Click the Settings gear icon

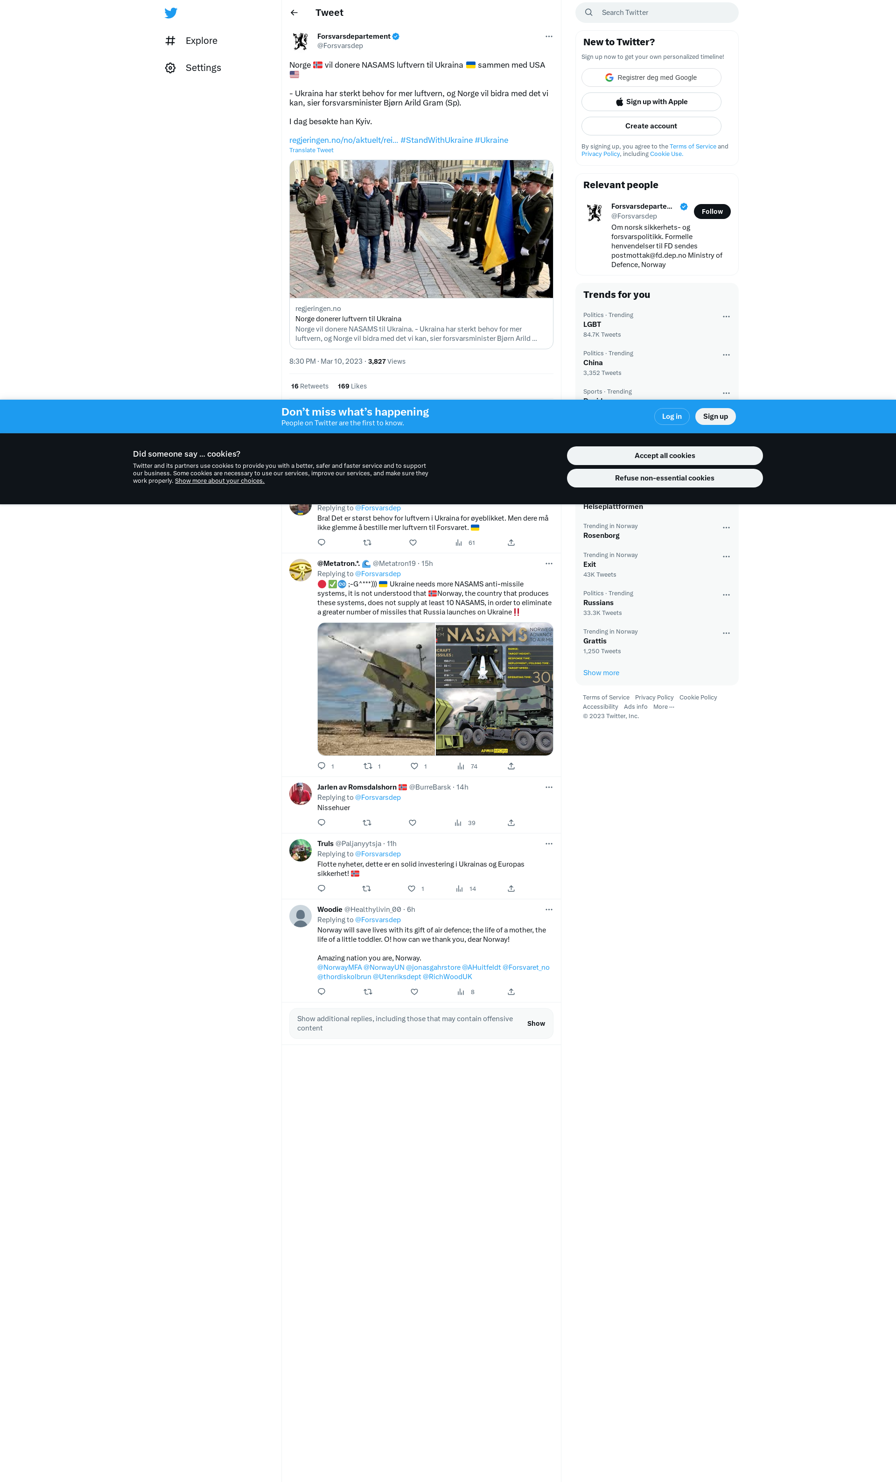[171, 68]
